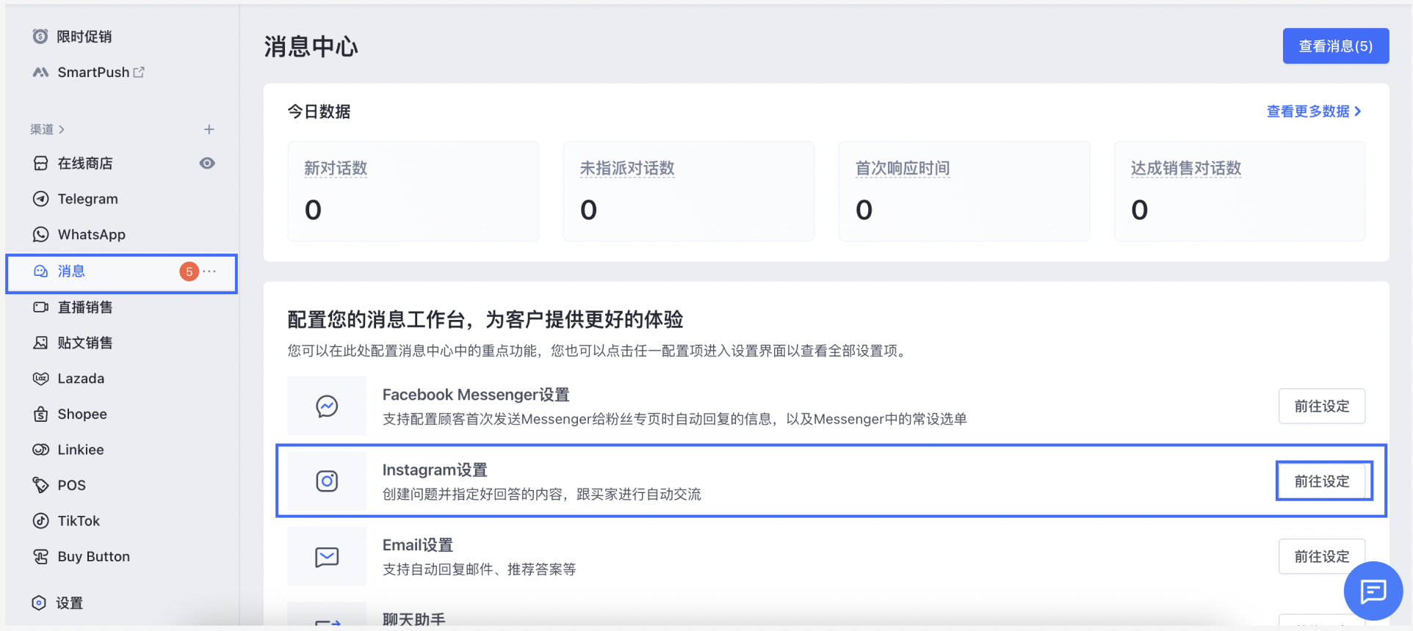Click the POS tag icon
The image size is (1413, 631).
coord(40,485)
